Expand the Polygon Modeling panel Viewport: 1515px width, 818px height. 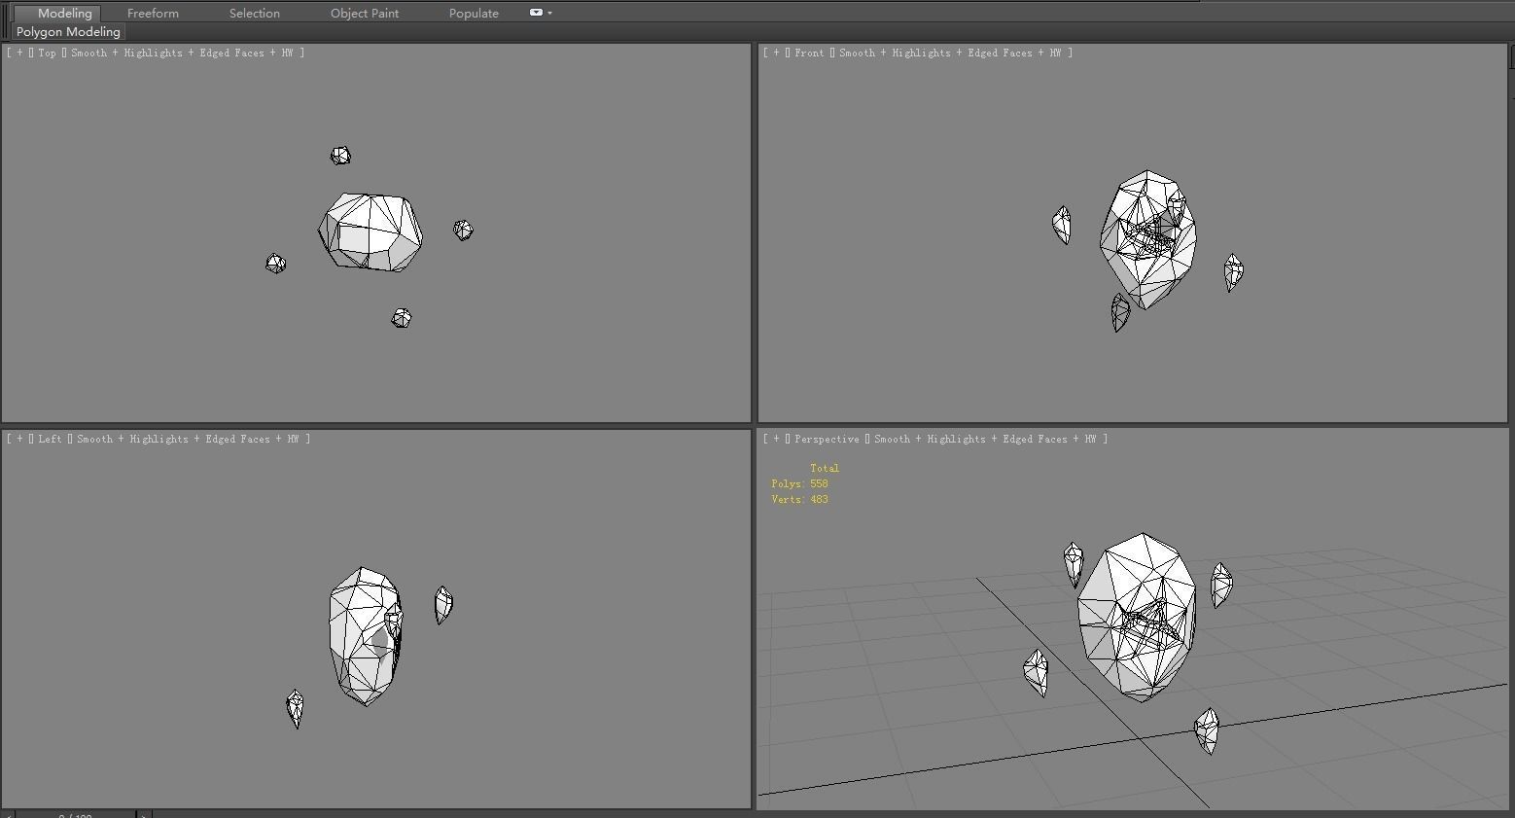coord(68,32)
